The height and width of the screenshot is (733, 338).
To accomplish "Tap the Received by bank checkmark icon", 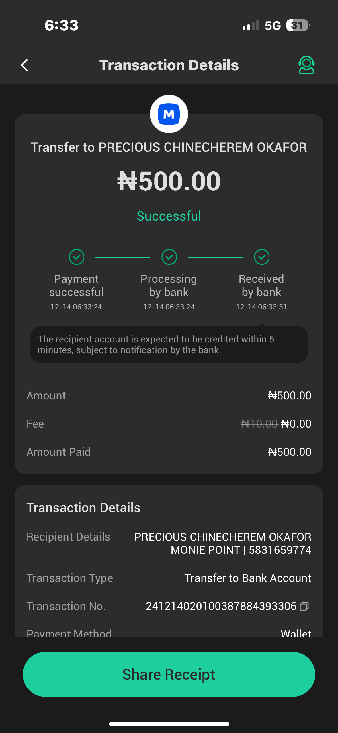I will tap(261, 257).
